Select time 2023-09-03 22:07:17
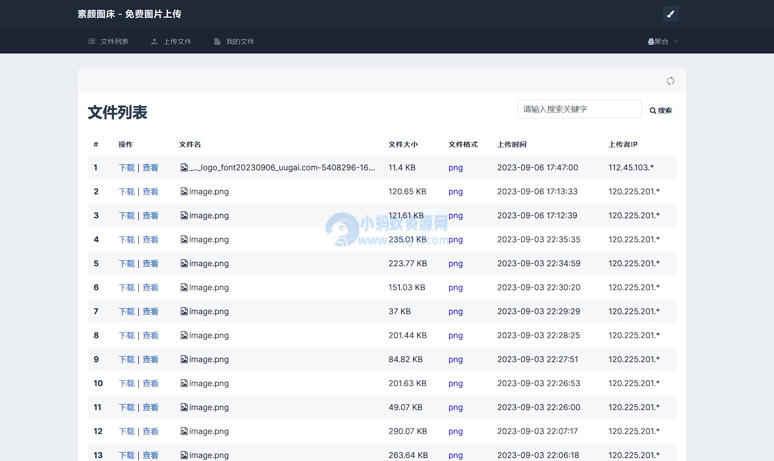Screen dimensions: 774x461 coord(537,431)
